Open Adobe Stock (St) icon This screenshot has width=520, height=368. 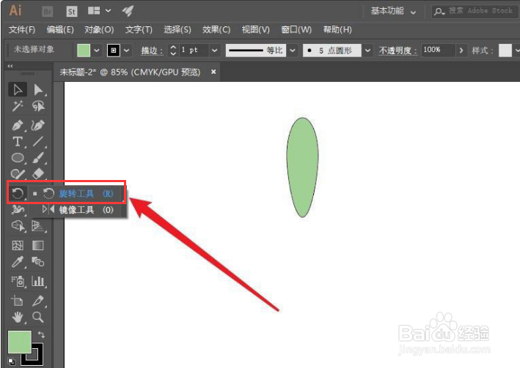click(72, 12)
